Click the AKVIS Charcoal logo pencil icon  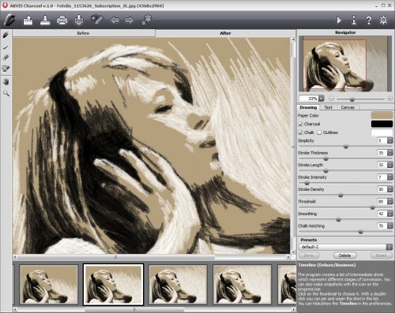9,20
